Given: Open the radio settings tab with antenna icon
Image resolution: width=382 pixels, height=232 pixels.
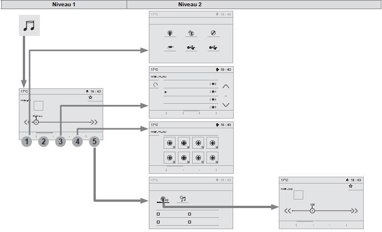Looking at the screenshot, I should pyautogui.click(x=164, y=199).
